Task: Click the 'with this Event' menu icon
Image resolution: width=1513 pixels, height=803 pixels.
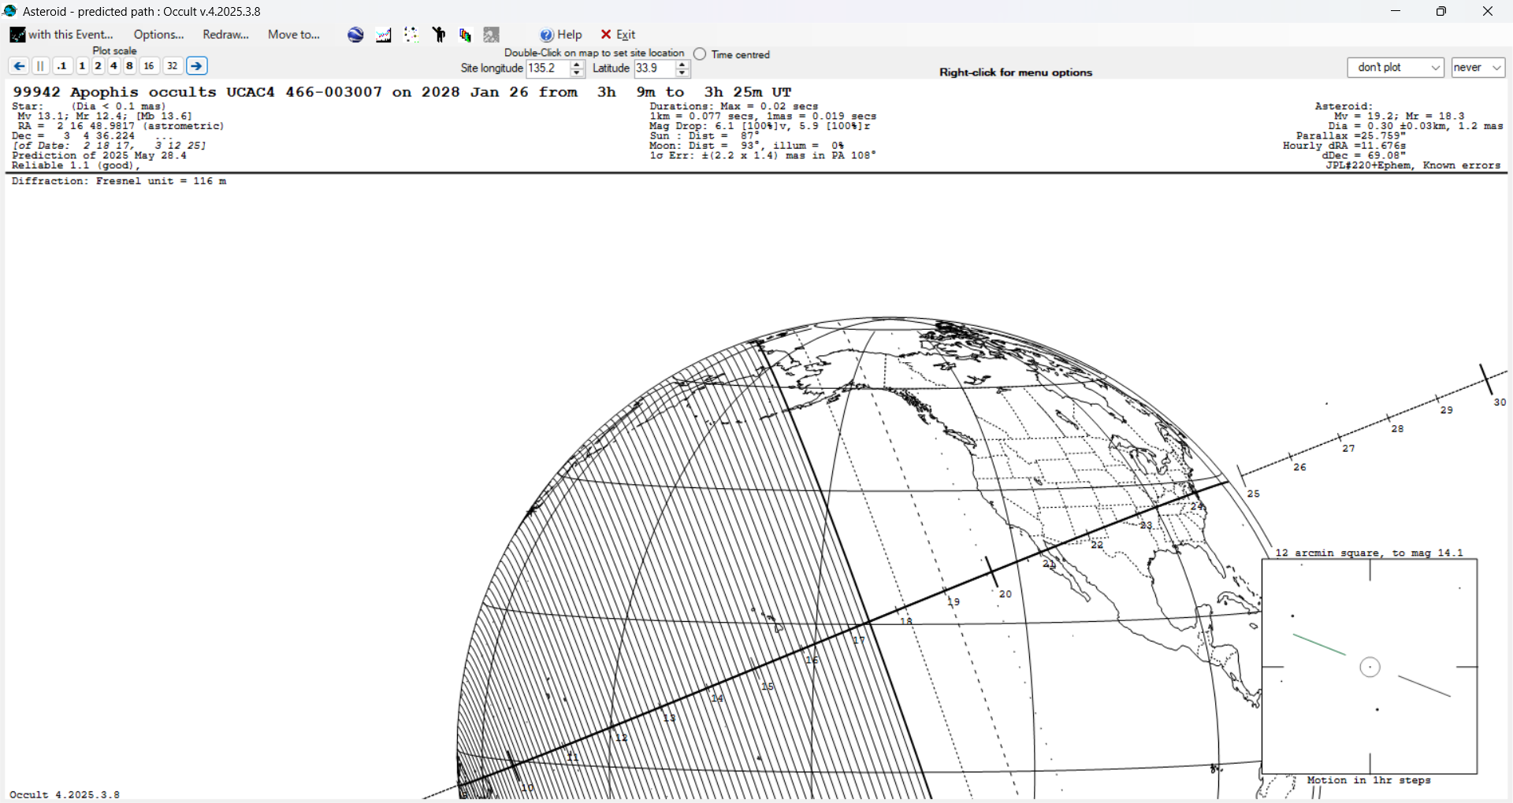Action: coord(17,35)
